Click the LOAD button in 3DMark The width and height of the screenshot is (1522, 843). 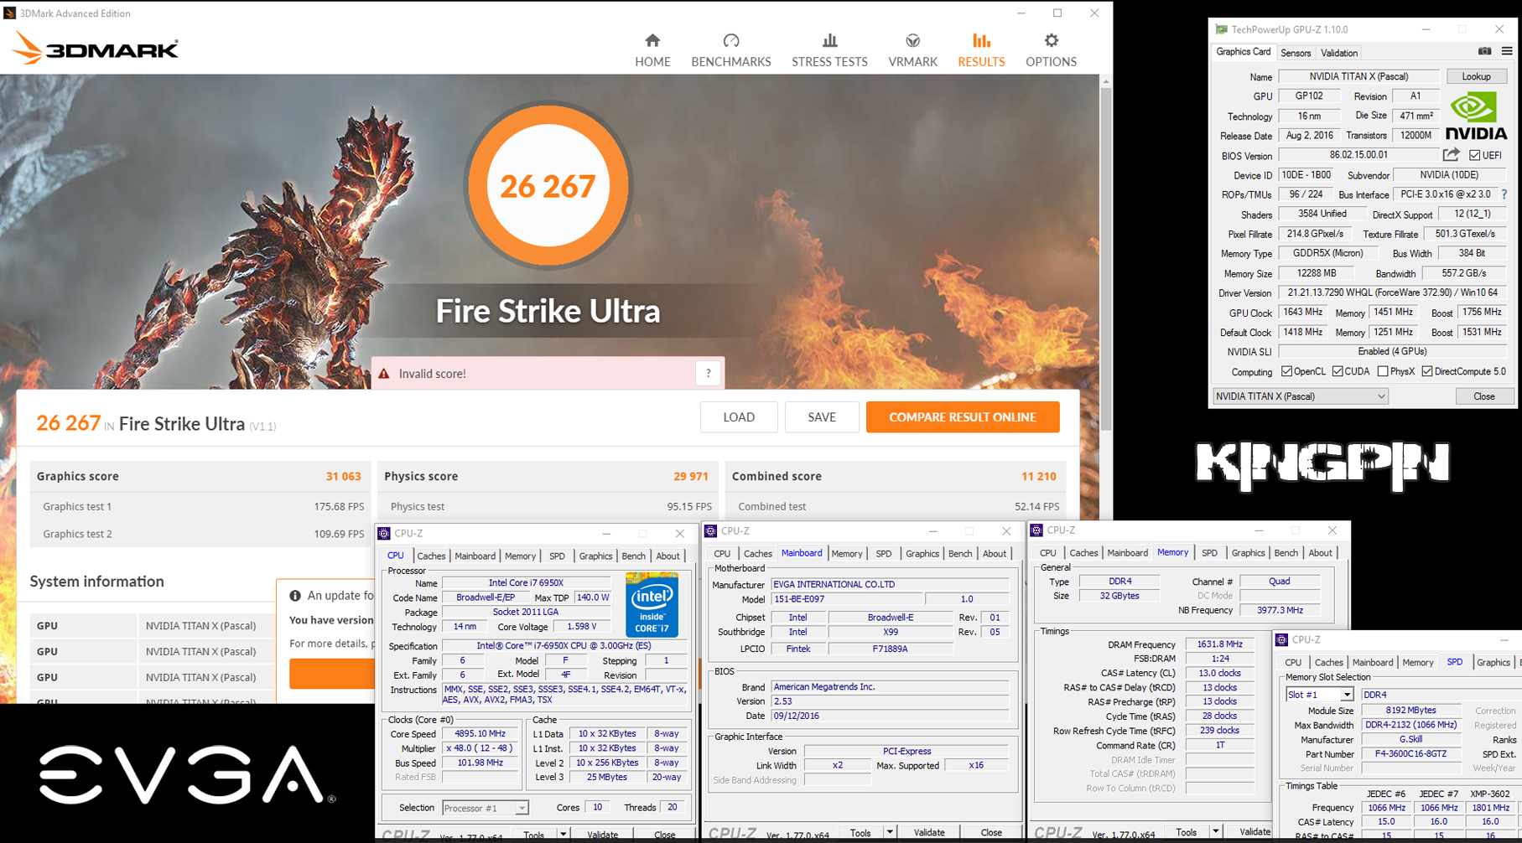(x=739, y=417)
